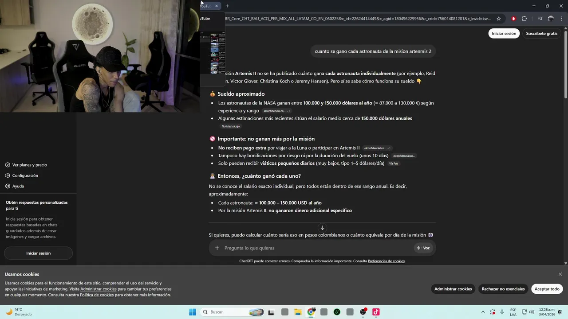Click the plus attach icon in prompt box

click(x=217, y=248)
